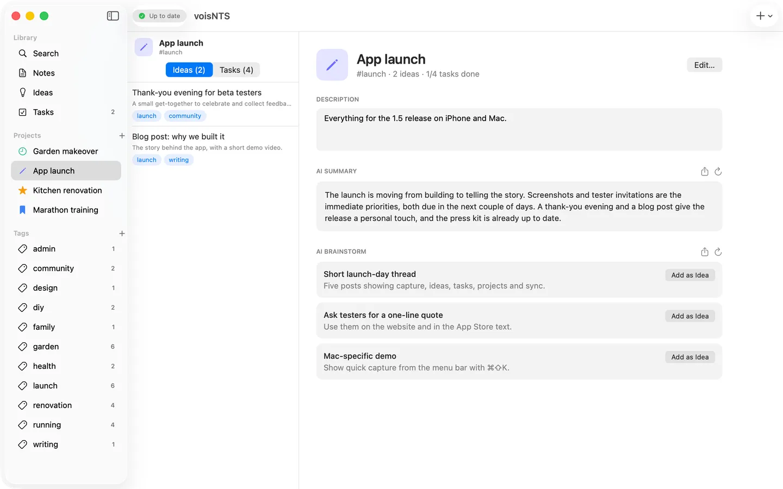Viewport: 783px width, 489px height.
Task: Filter by the health tag
Action: tap(66, 366)
